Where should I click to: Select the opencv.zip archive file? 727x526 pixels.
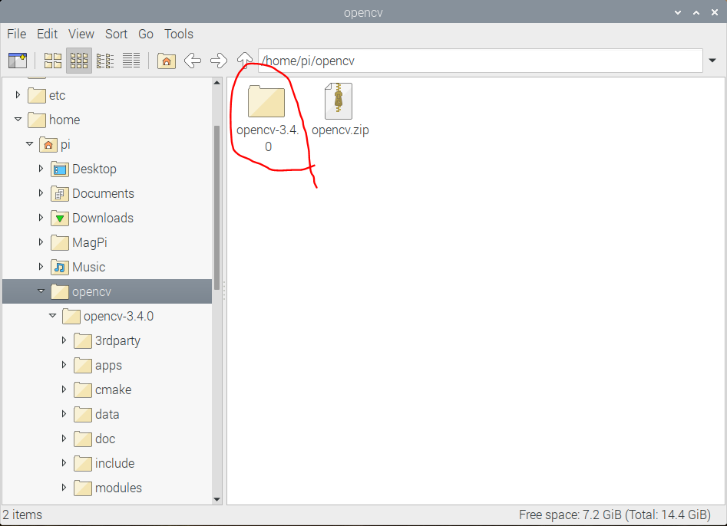339,101
